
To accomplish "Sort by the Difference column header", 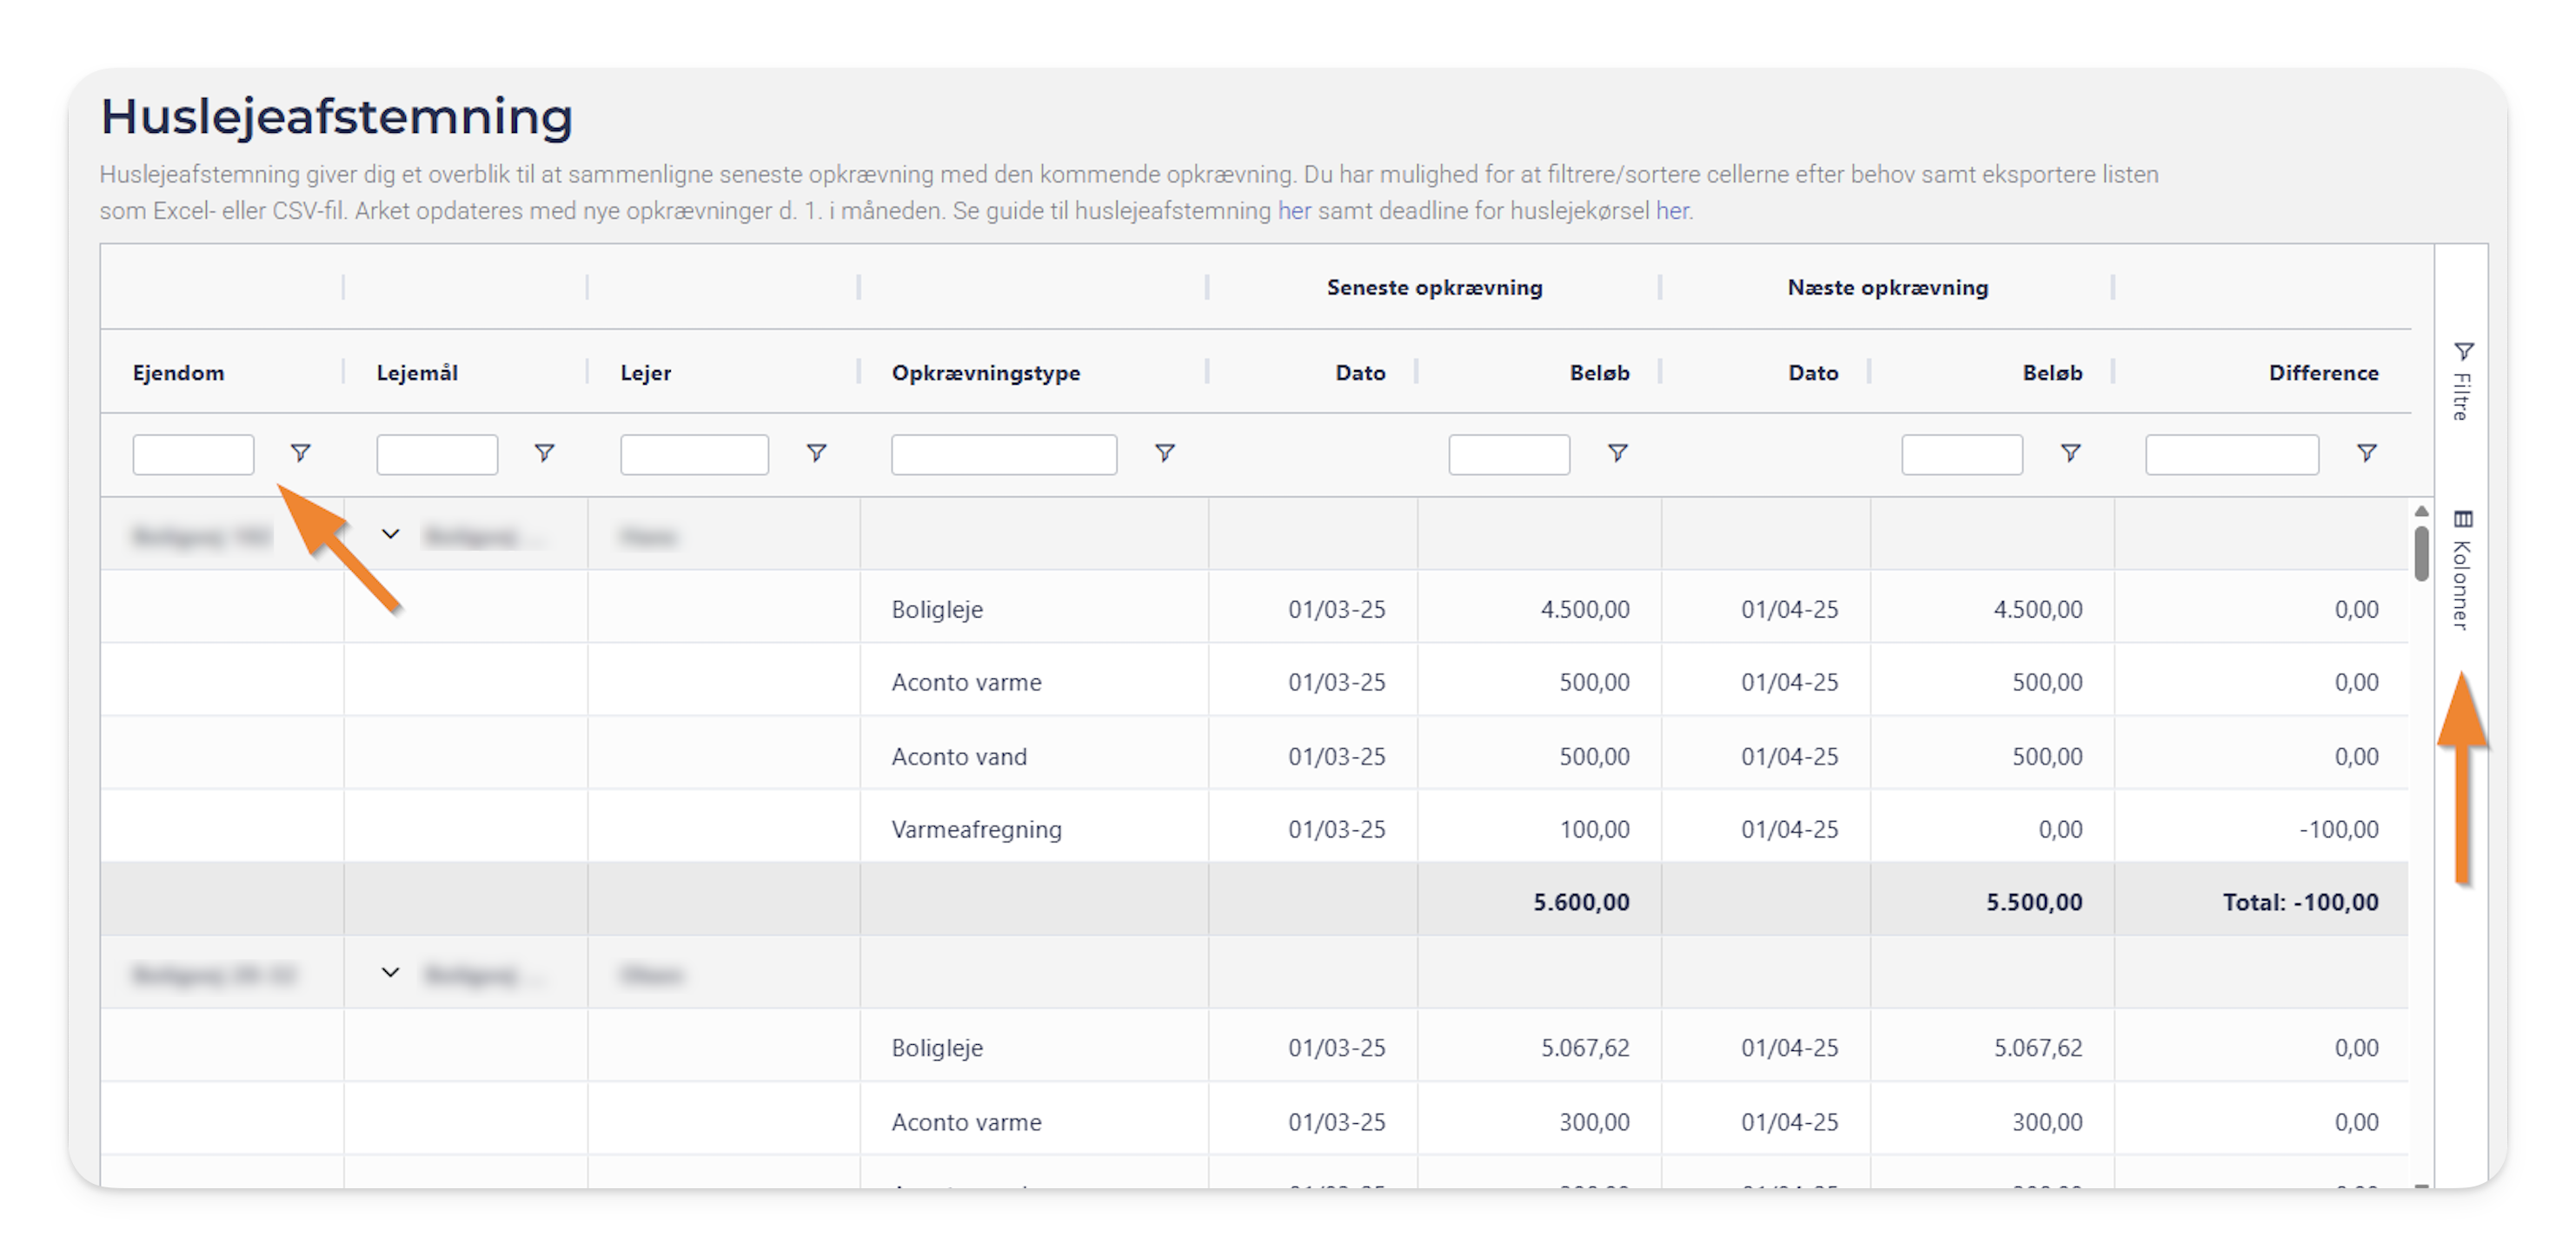I will point(2323,373).
